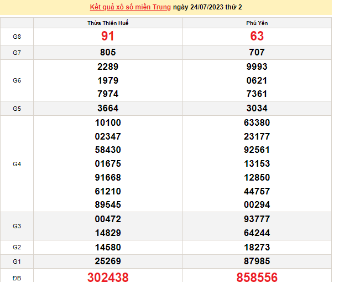
Task: Select the G1 result 25269
Action: [108, 261]
